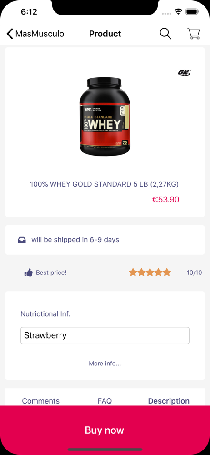
Task: Open the Strawberry flavor selector
Action: (x=105, y=335)
